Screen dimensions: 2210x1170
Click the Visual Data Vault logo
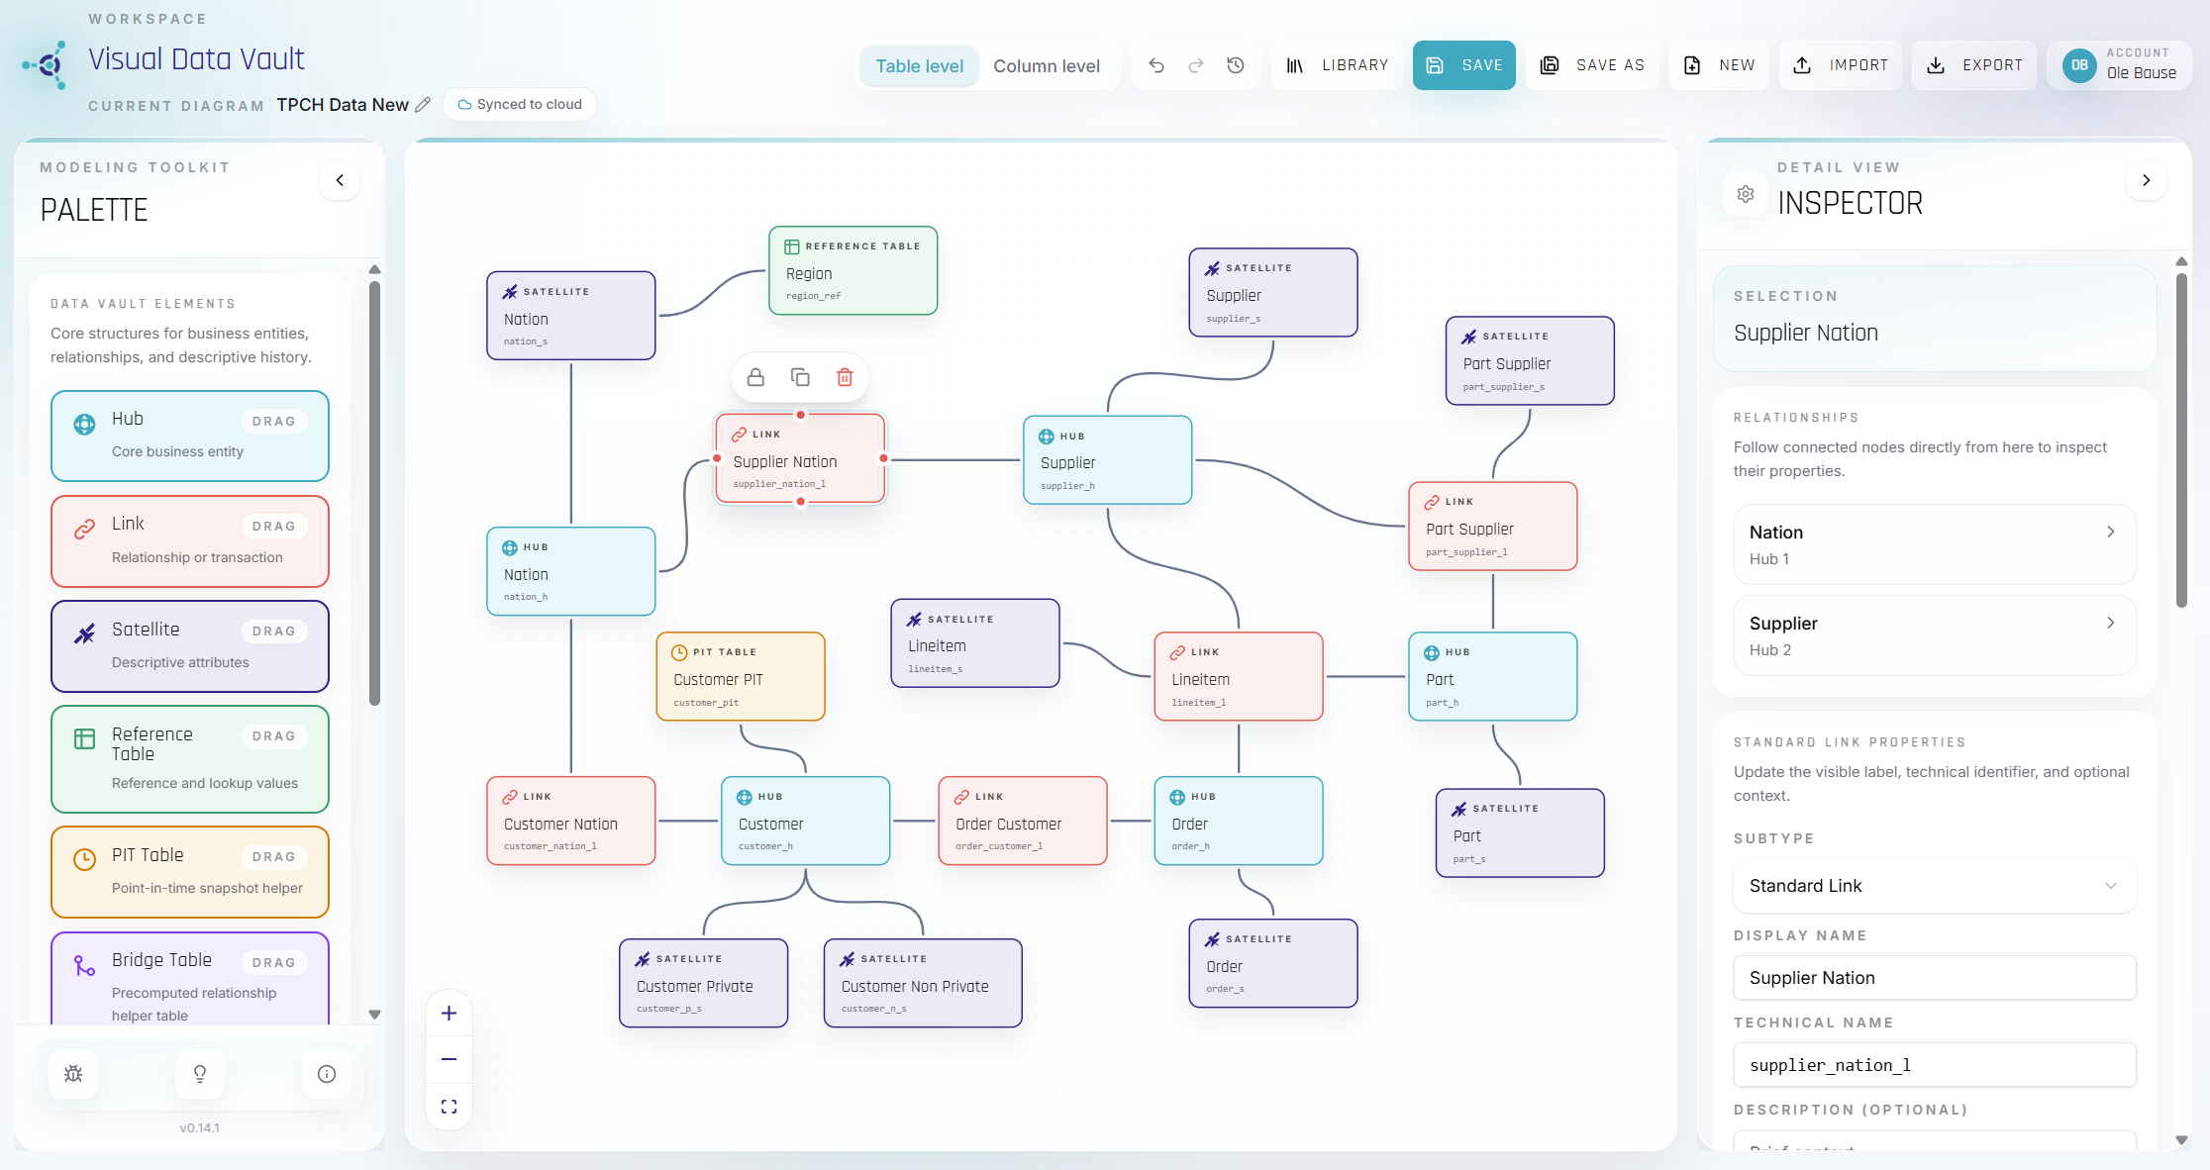click(47, 65)
